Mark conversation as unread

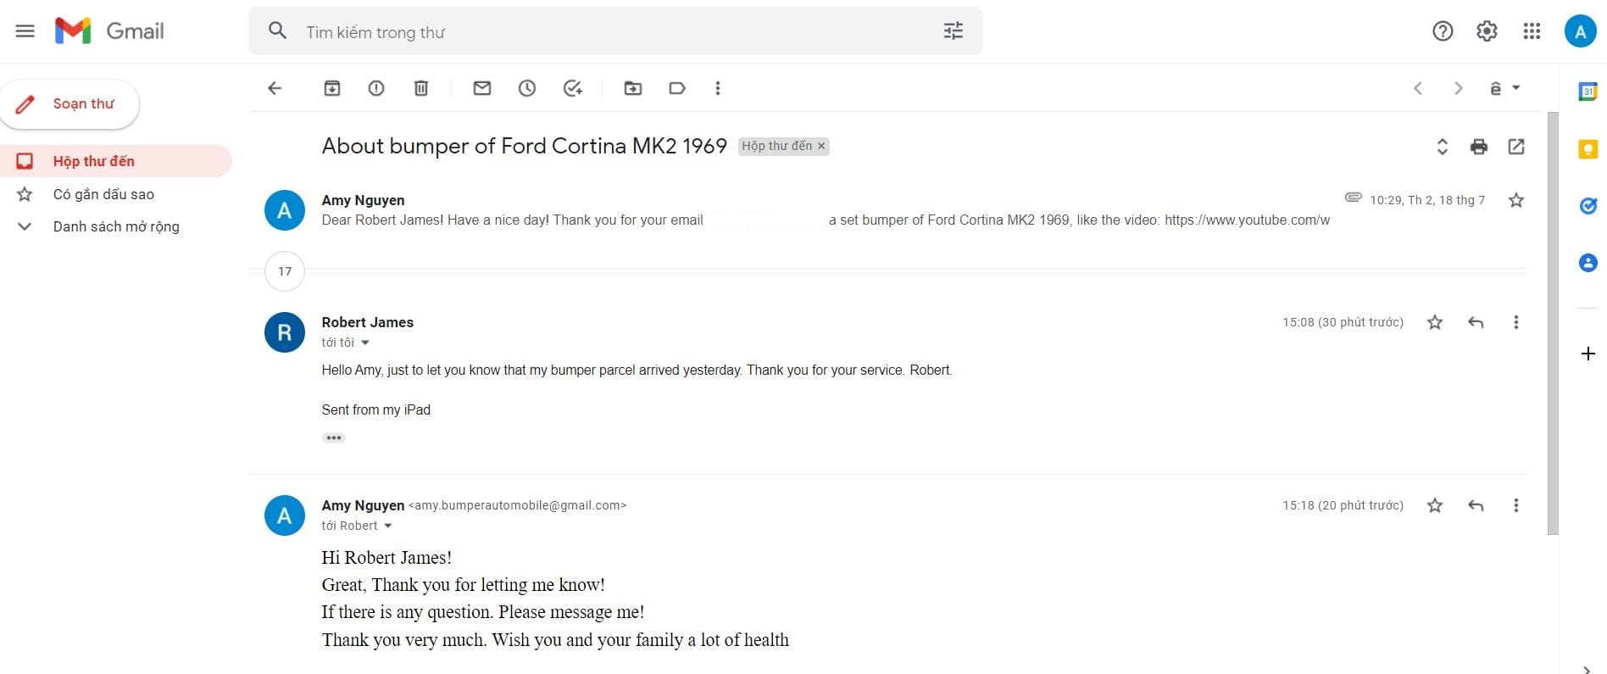[482, 88]
